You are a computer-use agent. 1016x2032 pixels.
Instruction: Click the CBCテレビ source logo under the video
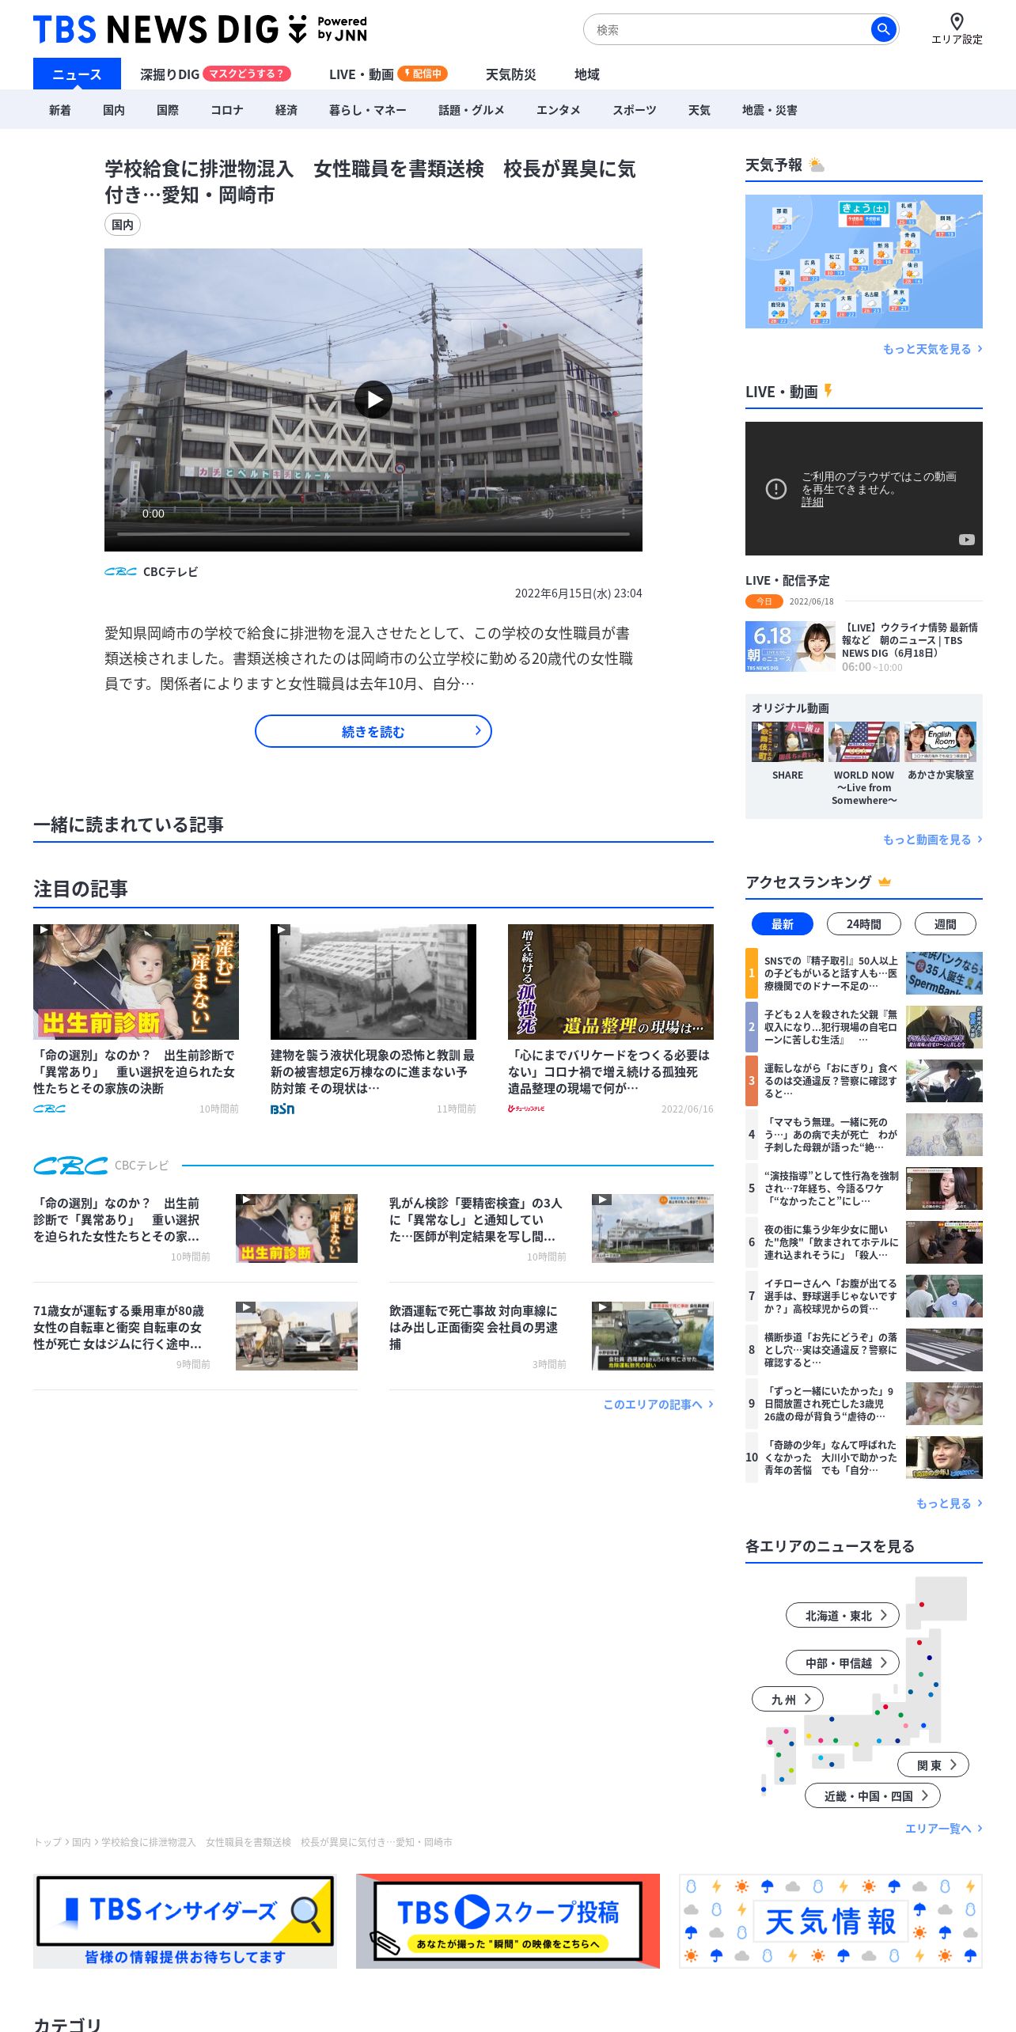120,571
